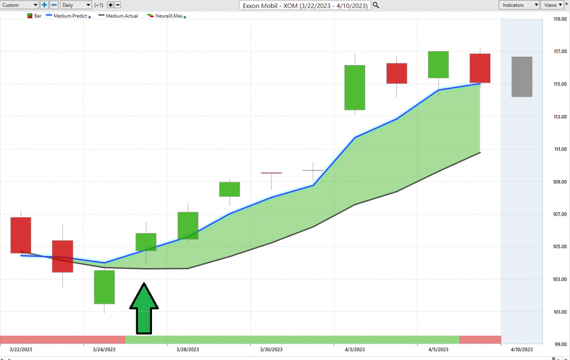The height and width of the screenshot is (360, 570).
Task: Click the black plus icon beside (+1)
Action: (111, 5)
